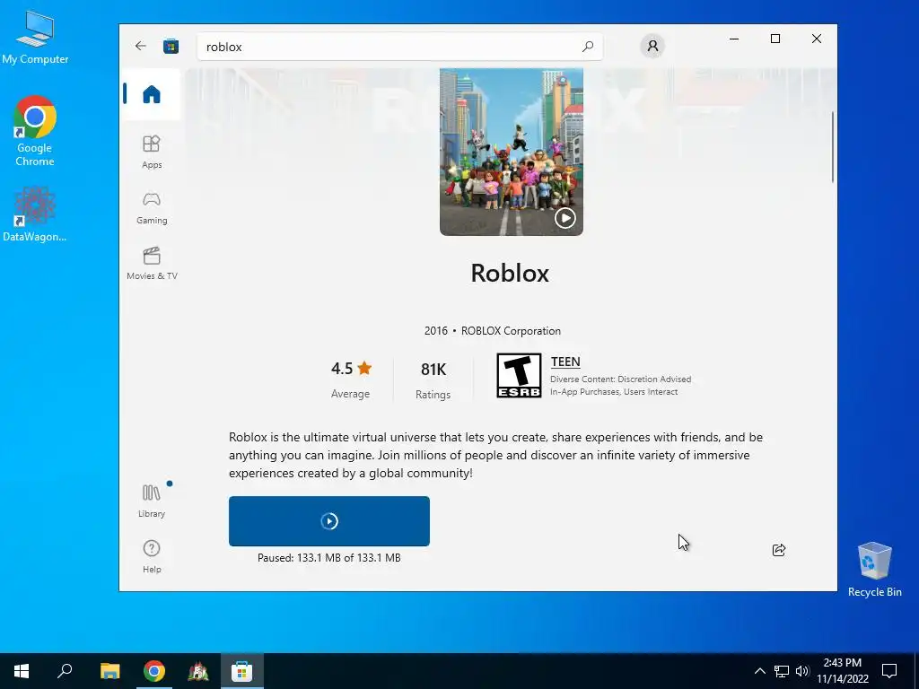Share the Roblox app page

pyautogui.click(x=779, y=550)
